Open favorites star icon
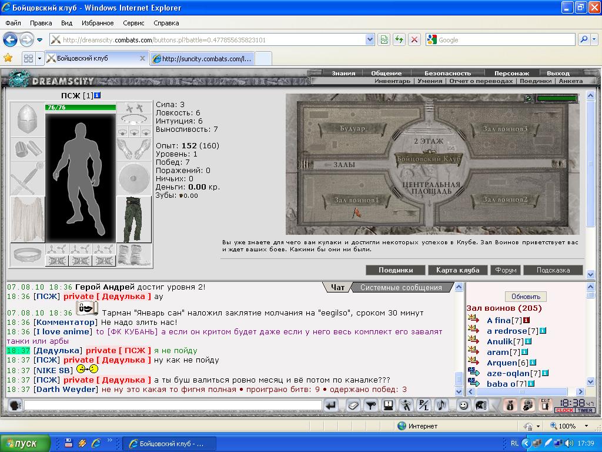 pos(8,58)
